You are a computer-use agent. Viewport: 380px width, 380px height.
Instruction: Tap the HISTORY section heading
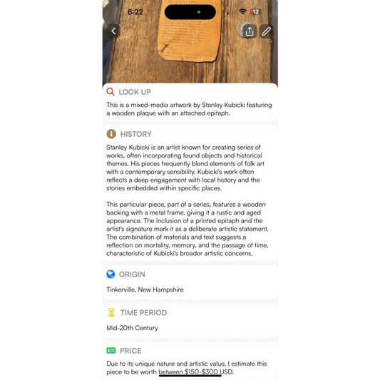[136, 134]
